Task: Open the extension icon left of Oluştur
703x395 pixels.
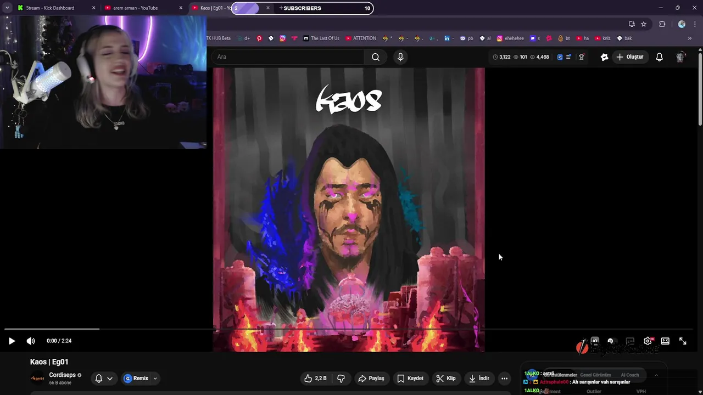Action: pos(604,57)
